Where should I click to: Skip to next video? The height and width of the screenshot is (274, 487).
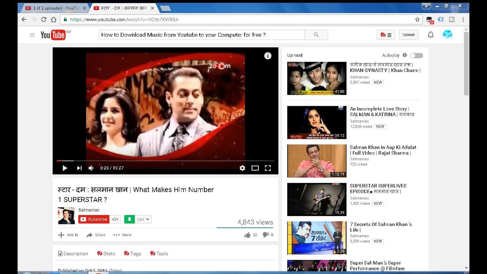point(79,168)
